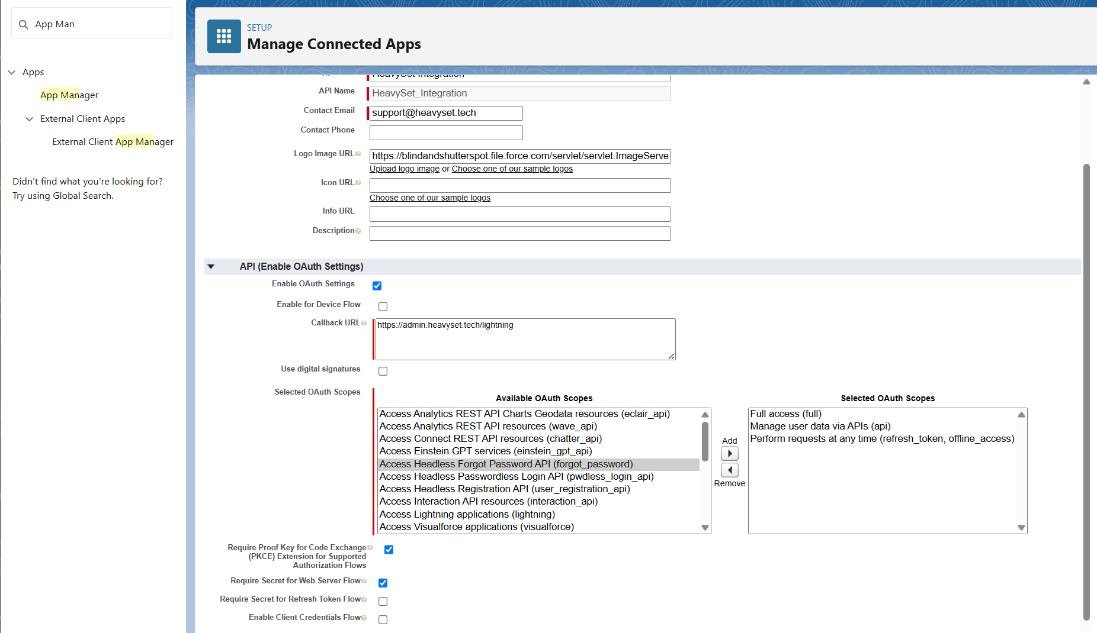
Task: Click the main page vertical scrollbar thumb
Action: [x=1086, y=390]
